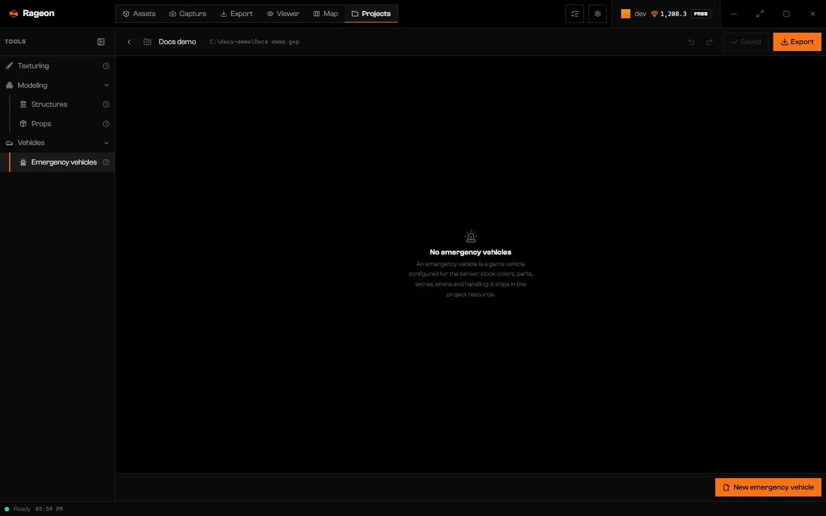826x516 pixels.
Task: Open the Export tab in top navigation
Action: (x=236, y=14)
